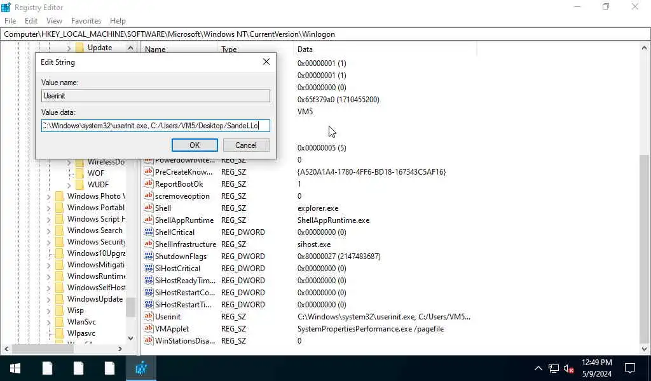Expand the Windows Portabl tree node
The height and width of the screenshot is (381, 651).
[x=48, y=208]
